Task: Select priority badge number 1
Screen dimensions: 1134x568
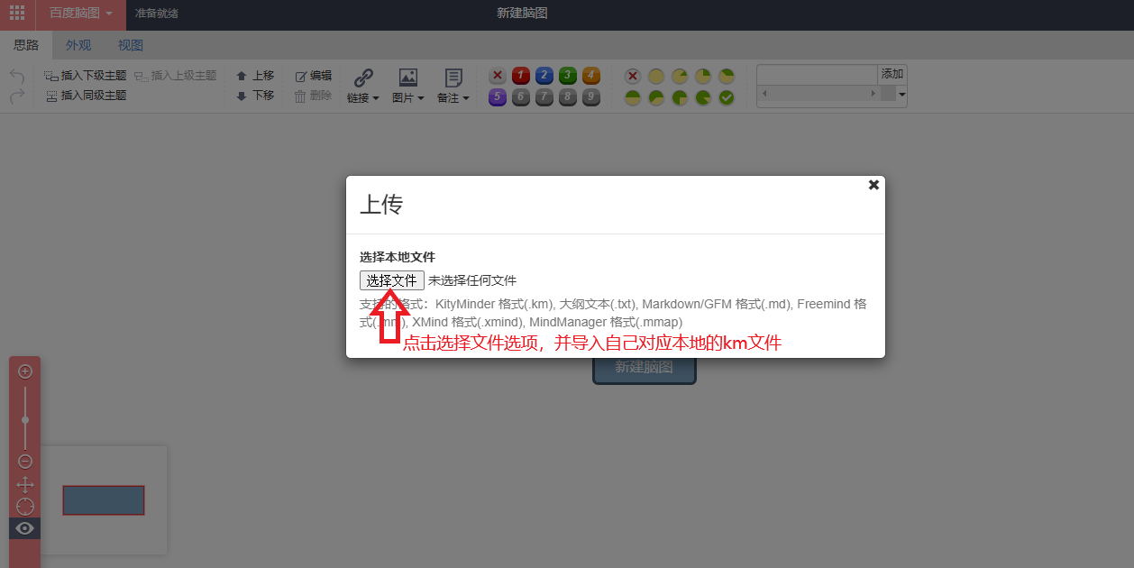Action: point(521,76)
